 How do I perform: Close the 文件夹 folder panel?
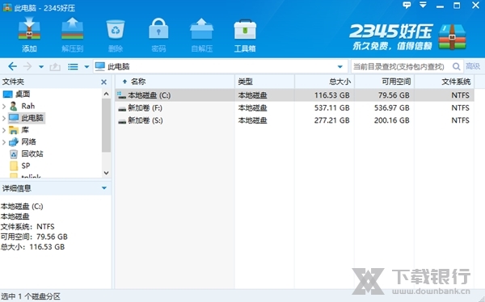coord(104,82)
